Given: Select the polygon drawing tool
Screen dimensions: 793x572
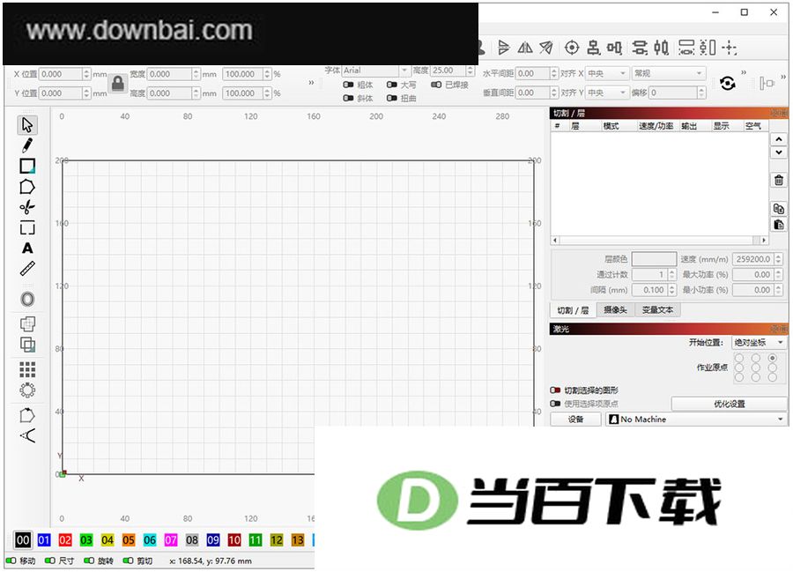Looking at the screenshot, I should pyautogui.click(x=27, y=187).
